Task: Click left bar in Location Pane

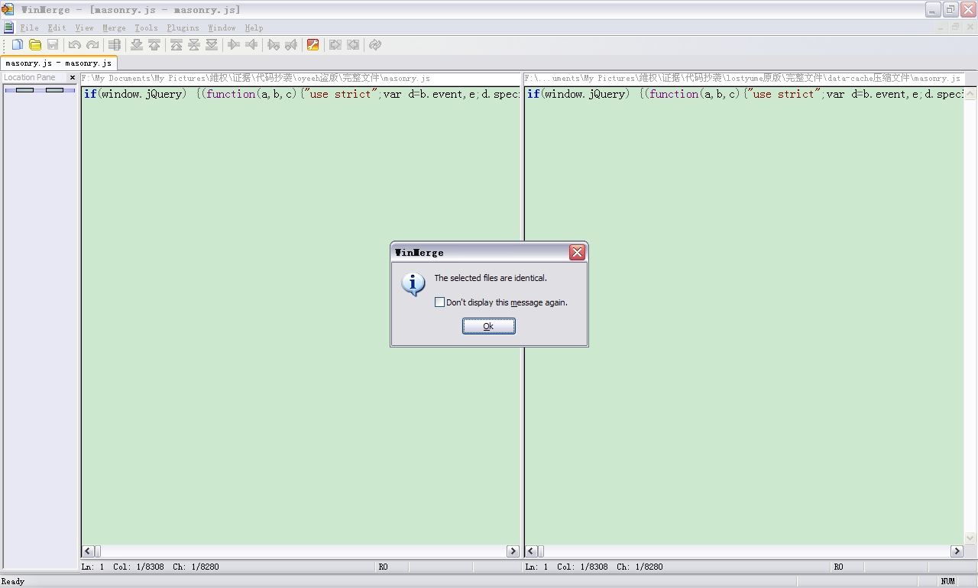Action: coord(24,90)
